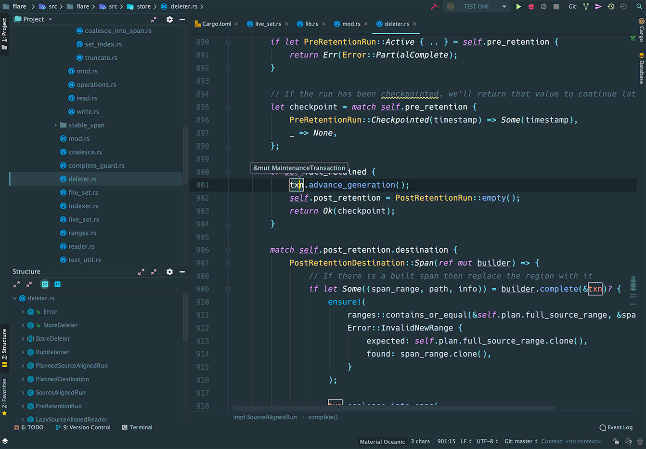Open the Event Log
This screenshot has height=449, width=646.
(x=616, y=427)
